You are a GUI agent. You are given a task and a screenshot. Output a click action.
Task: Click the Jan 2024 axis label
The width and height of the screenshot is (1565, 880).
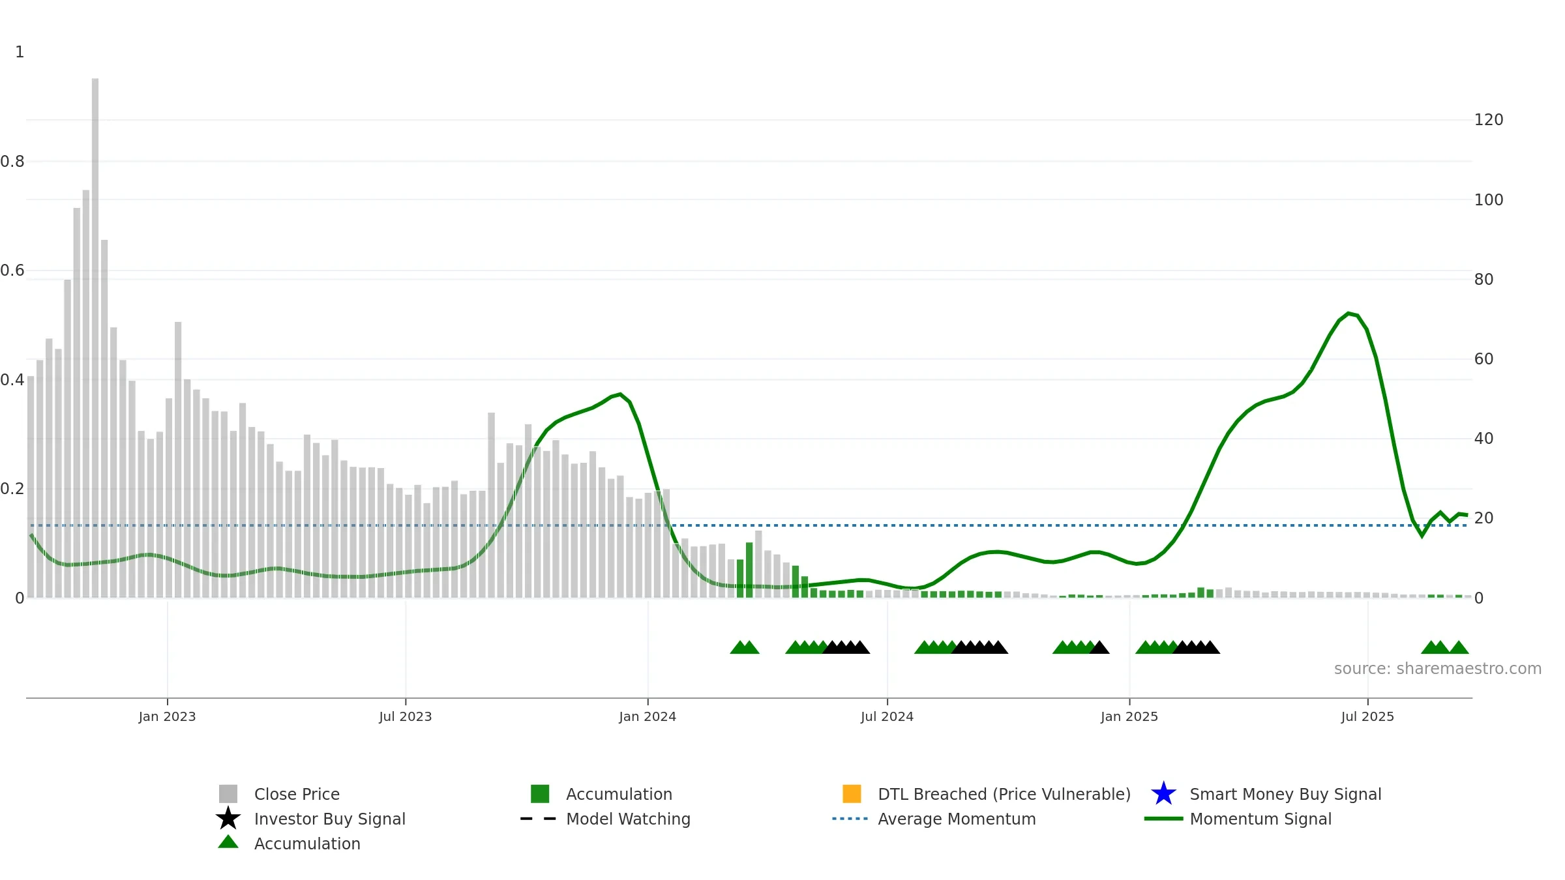[x=648, y=717]
